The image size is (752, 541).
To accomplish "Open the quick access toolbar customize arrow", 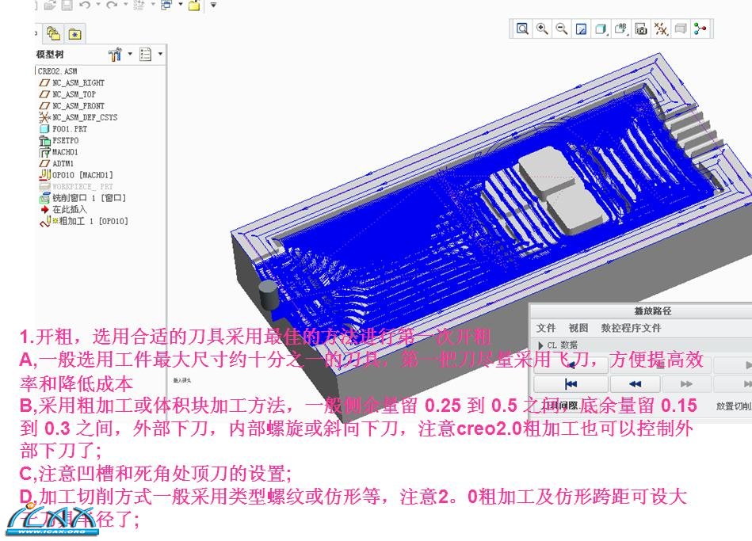I will [x=213, y=5].
